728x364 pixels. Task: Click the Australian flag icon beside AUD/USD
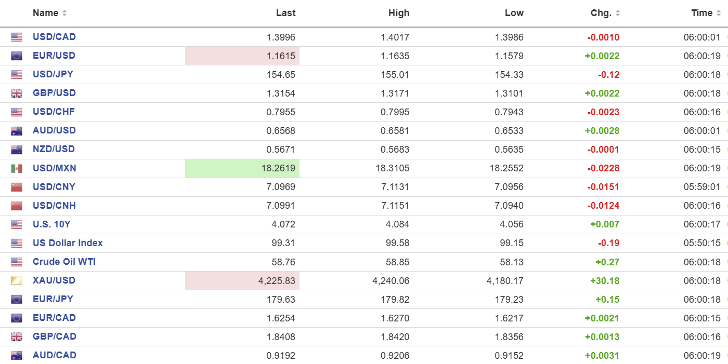click(17, 131)
